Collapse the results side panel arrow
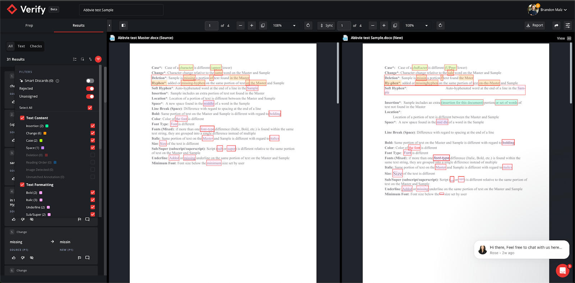This screenshot has height=283, width=575. [109, 25]
